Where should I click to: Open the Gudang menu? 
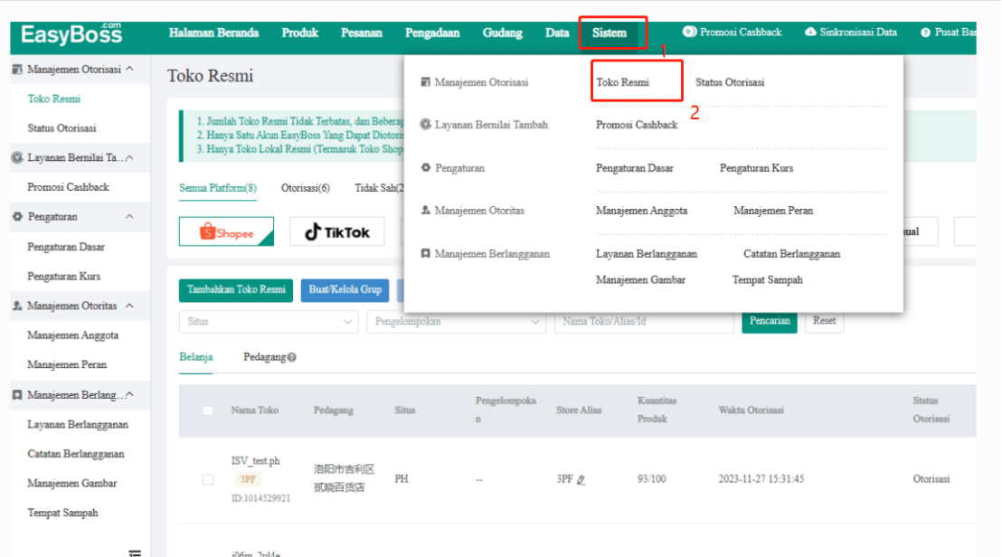tap(502, 33)
